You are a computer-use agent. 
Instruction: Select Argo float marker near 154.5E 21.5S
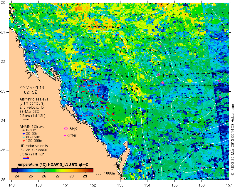161,46
